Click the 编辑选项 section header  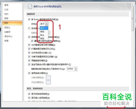pyautogui.click(x=78, y=14)
